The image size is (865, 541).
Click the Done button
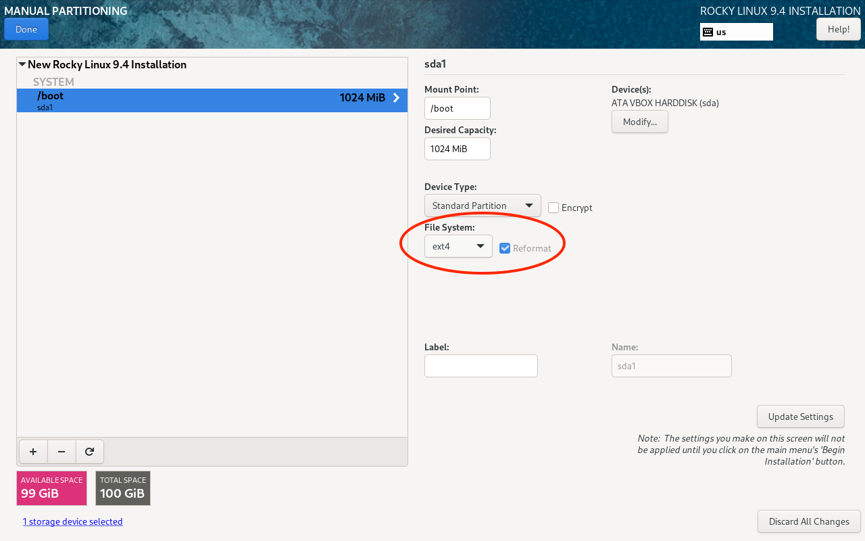point(26,29)
